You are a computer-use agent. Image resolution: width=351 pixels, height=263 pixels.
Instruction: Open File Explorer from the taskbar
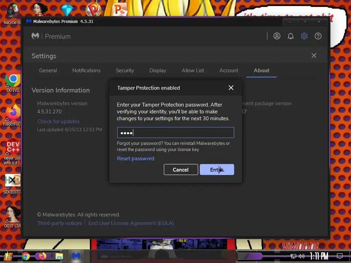coord(59,256)
